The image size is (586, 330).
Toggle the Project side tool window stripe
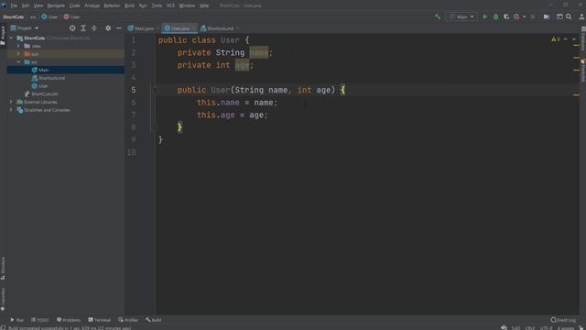pos(3,36)
